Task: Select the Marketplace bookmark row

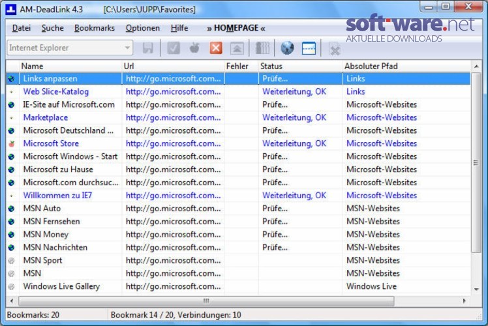Action: [238, 117]
